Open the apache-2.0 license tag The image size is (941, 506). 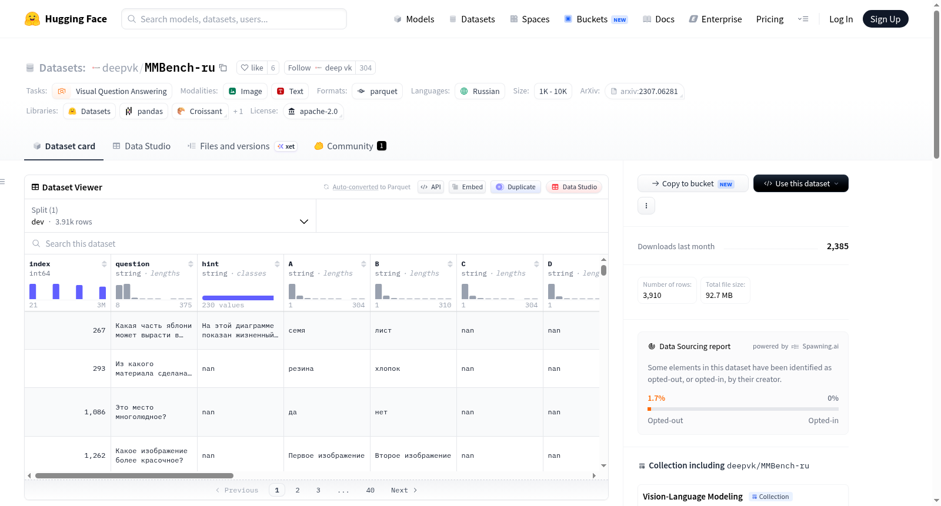313,111
